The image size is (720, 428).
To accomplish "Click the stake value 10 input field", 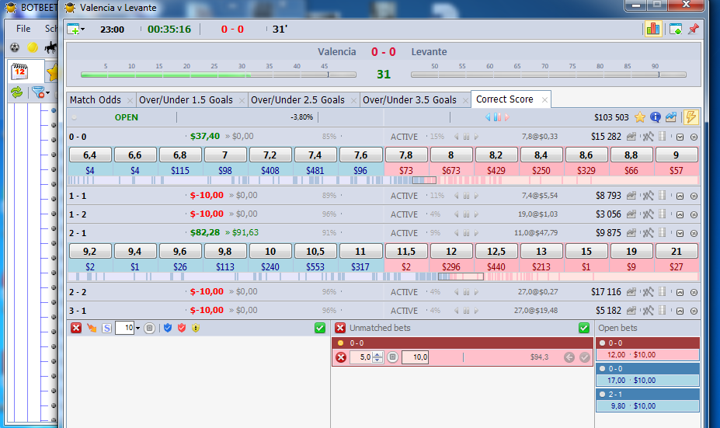I will [x=124, y=328].
